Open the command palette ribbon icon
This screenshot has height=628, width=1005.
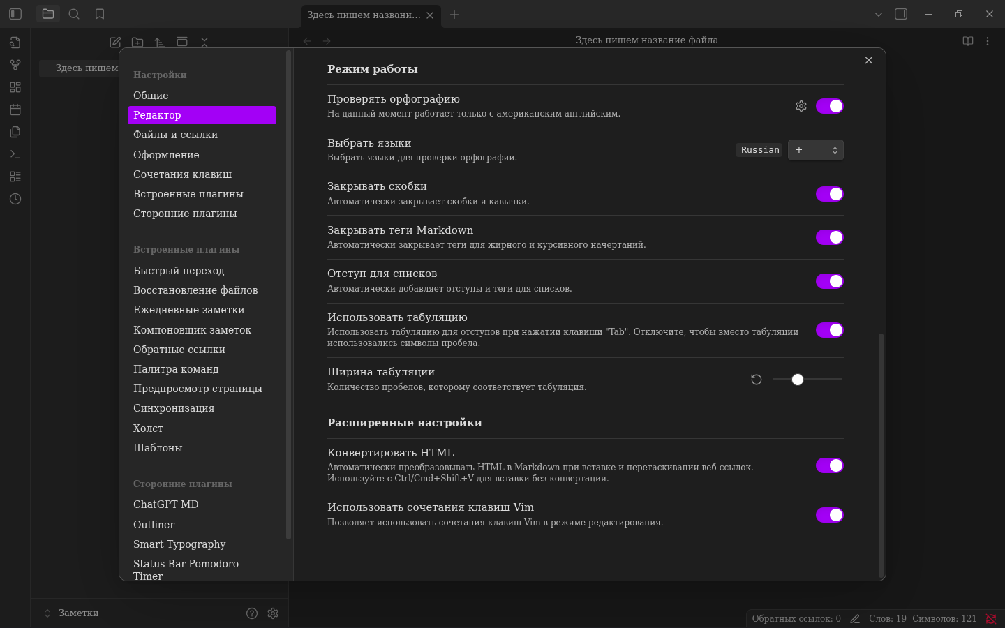(15, 154)
